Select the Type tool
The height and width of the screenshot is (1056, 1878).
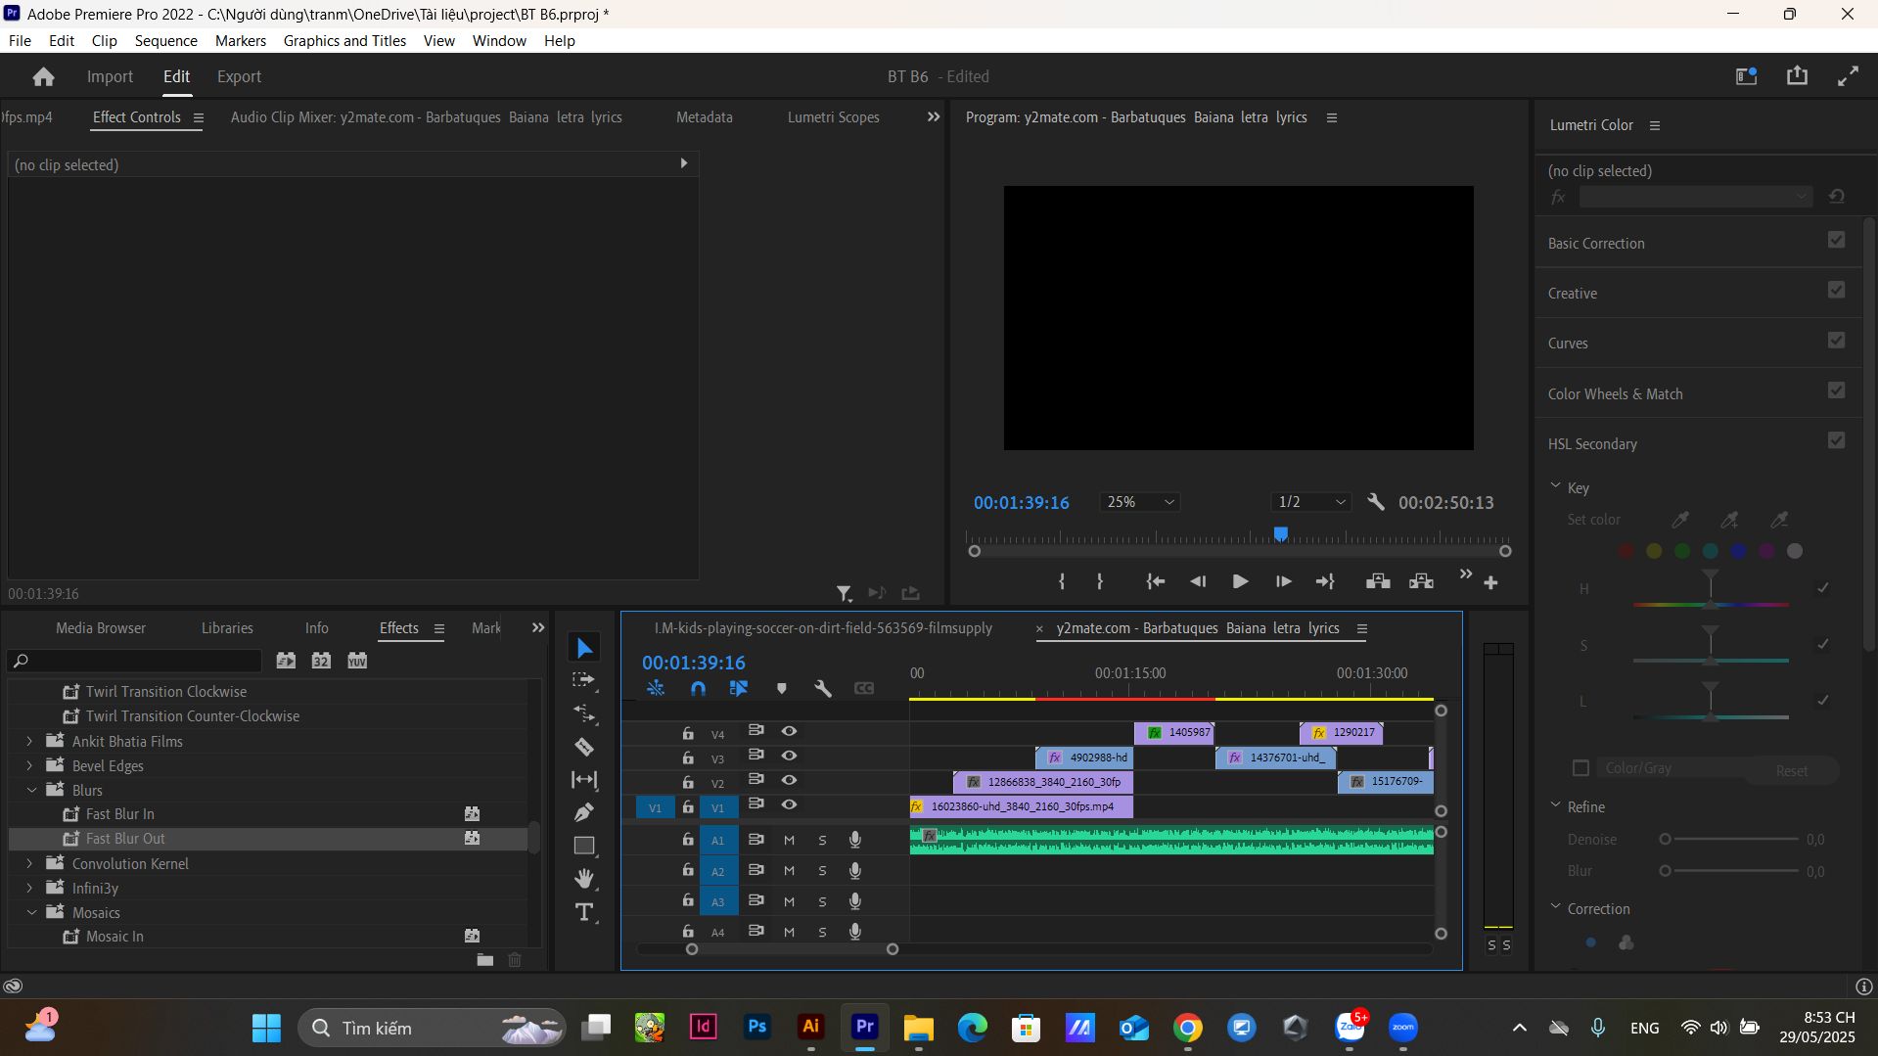pyautogui.click(x=584, y=912)
